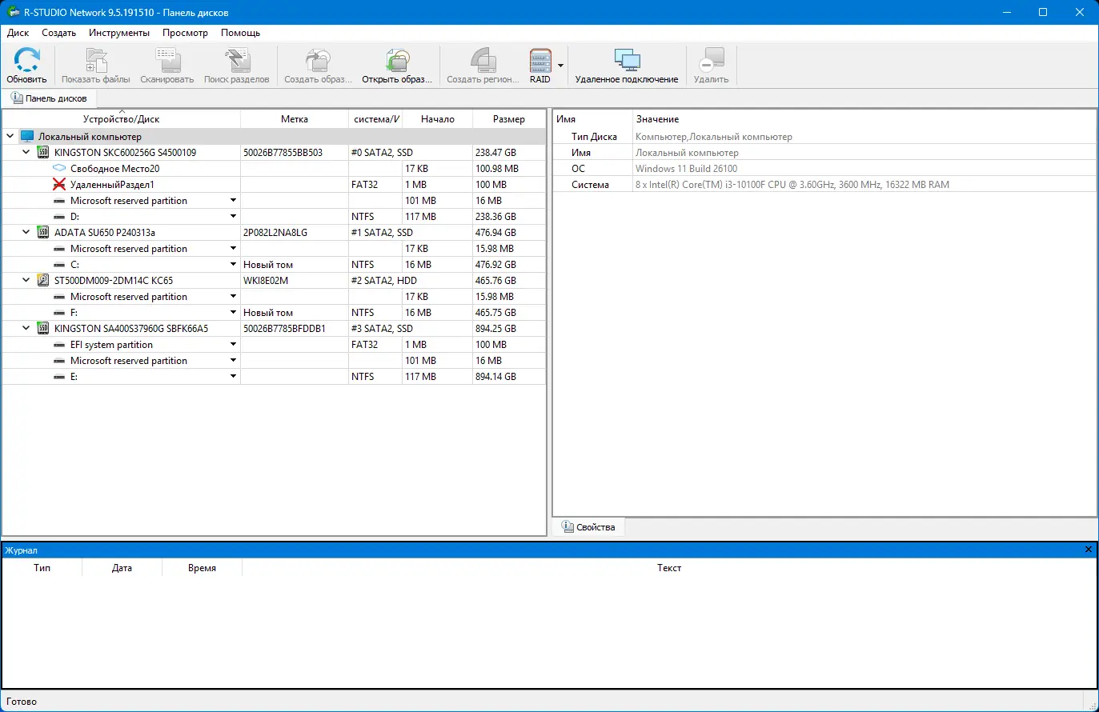Select the Сканировать toolbar icon
The image size is (1099, 712).
[x=166, y=64]
